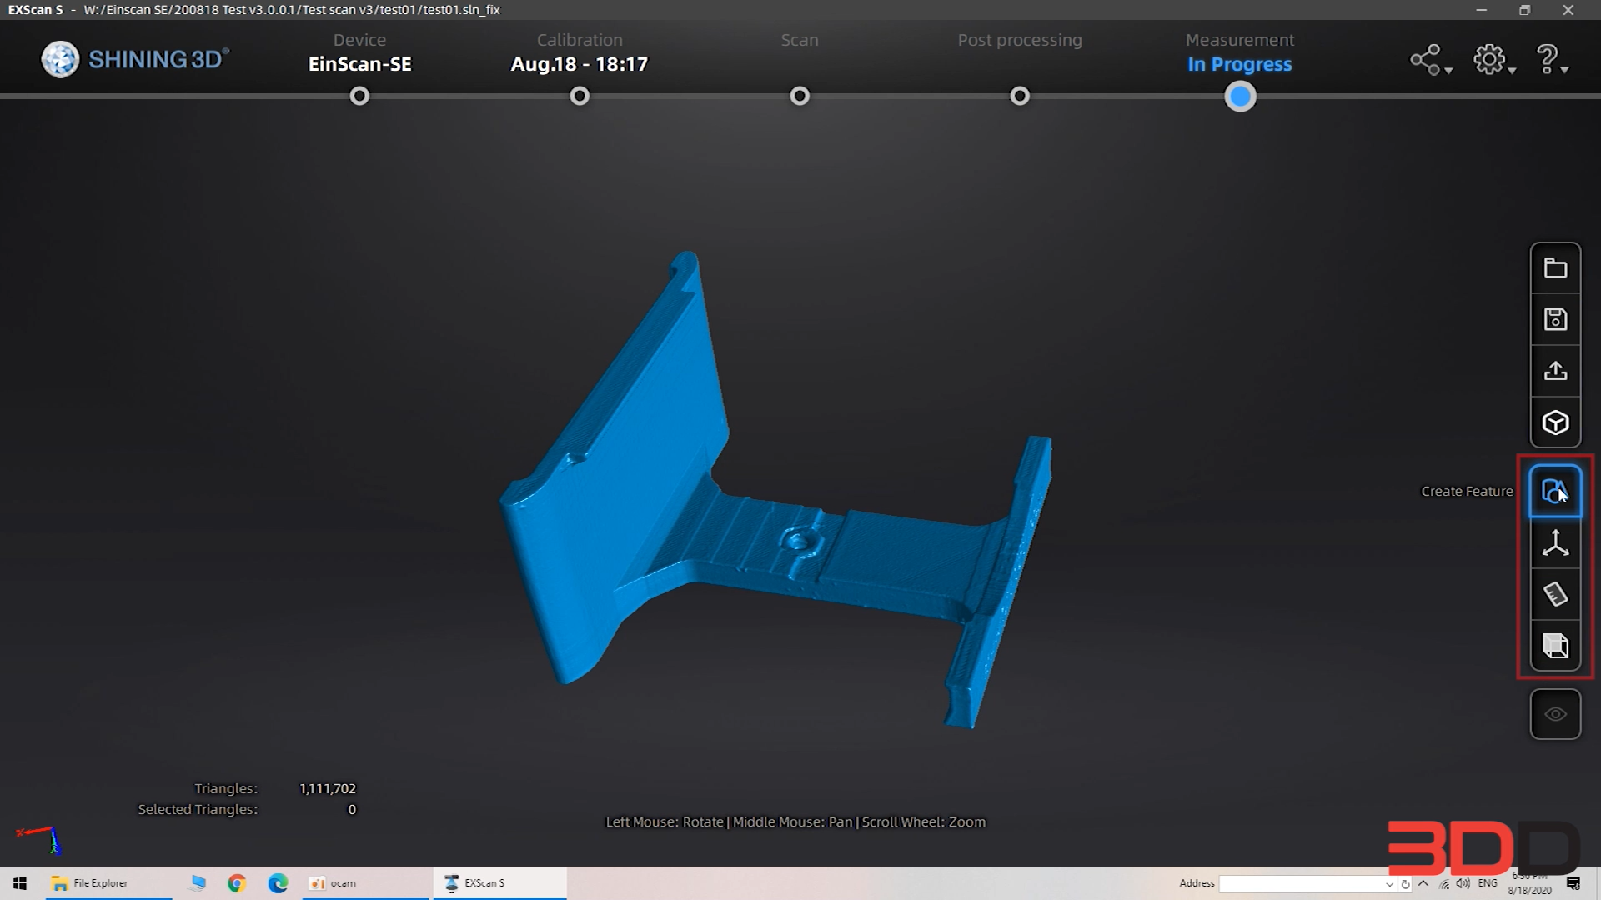Viewport: 1601px width, 900px height.
Task: Select the measurement ruler tool icon
Action: (1555, 595)
